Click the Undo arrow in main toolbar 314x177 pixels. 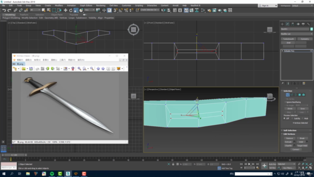pos(4,10)
